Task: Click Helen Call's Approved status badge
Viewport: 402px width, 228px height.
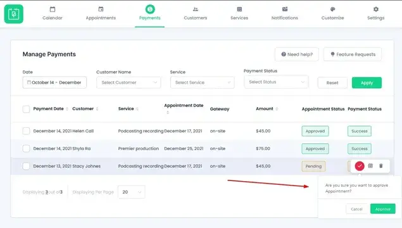Action: pyautogui.click(x=315, y=131)
